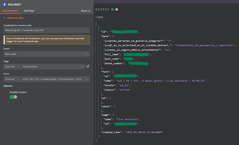This screenshot has width=239, height=145.
Task: Expand the Webhook URLs section
Action: [14, 18]
